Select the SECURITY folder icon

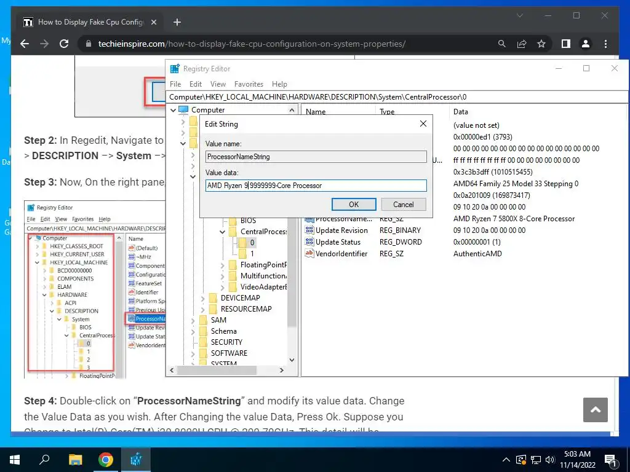click(x=204, y=342)
